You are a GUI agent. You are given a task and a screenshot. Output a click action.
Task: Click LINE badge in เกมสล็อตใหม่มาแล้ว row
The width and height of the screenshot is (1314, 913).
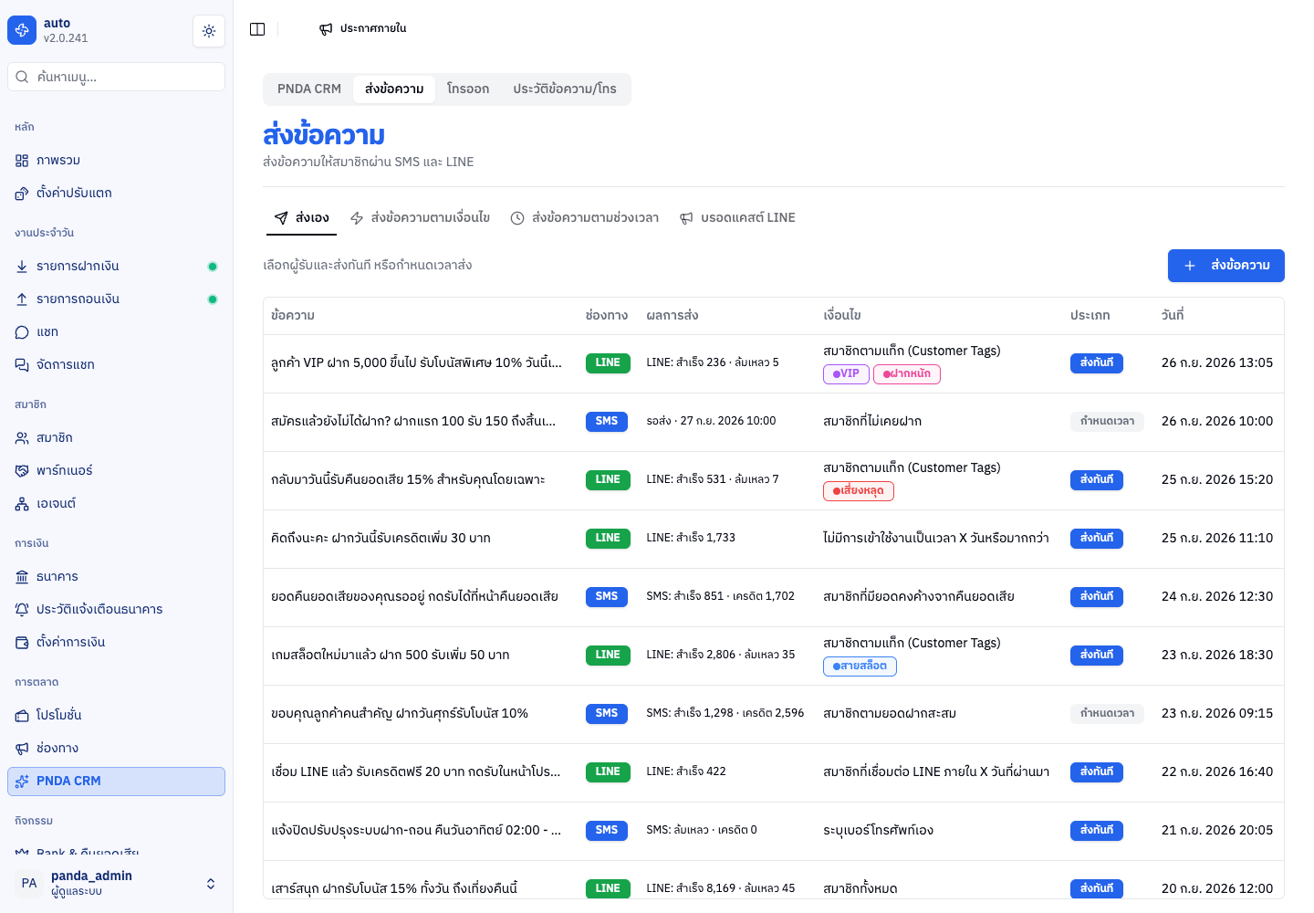[x=608, y=656]
